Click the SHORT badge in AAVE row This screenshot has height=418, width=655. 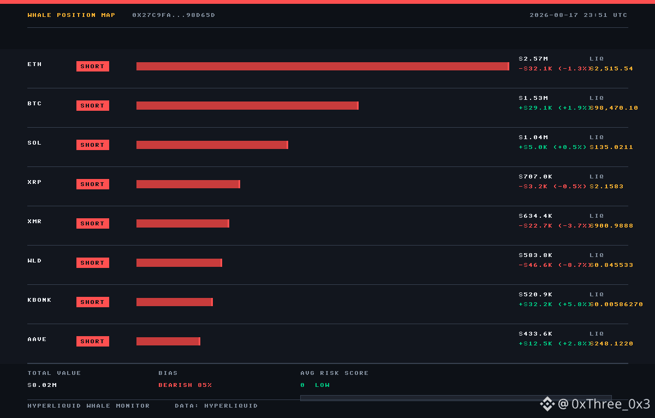[x=93, y=342]
